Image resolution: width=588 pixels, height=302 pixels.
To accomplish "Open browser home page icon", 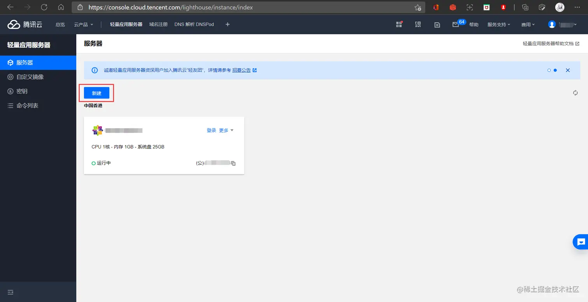I will coord(61,7).
